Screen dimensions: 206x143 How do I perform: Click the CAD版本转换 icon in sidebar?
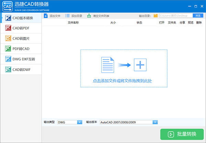(x=8, y=18)
